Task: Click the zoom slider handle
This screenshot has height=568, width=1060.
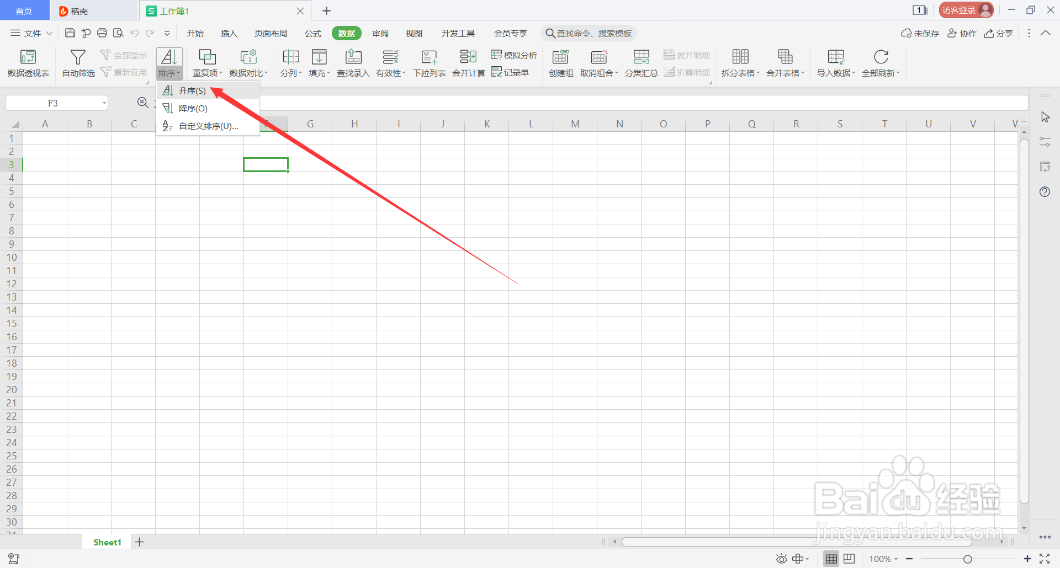Action: pyautogui.click(x=968, y=559)
